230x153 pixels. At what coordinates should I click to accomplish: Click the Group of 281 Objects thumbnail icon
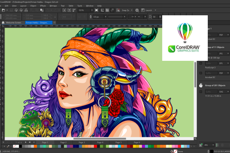pos(201,85)
